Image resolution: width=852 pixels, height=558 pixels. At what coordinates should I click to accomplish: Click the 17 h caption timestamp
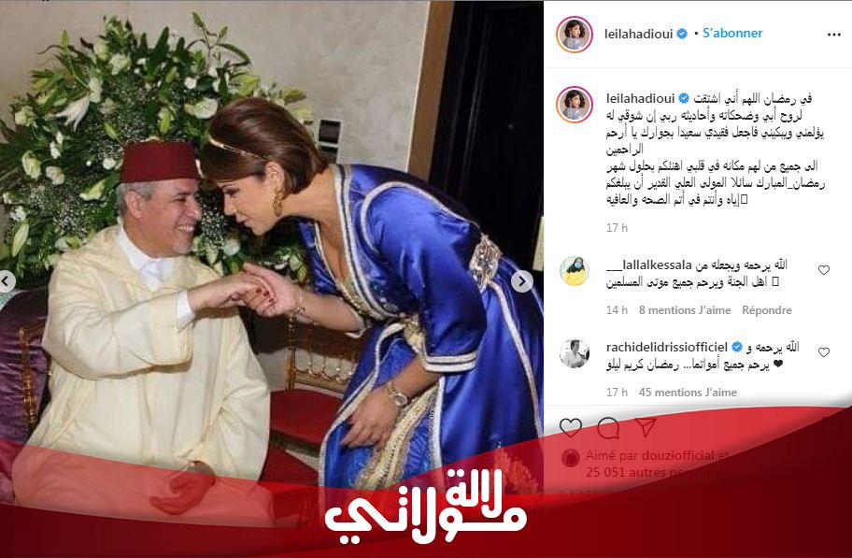(617, 228)
